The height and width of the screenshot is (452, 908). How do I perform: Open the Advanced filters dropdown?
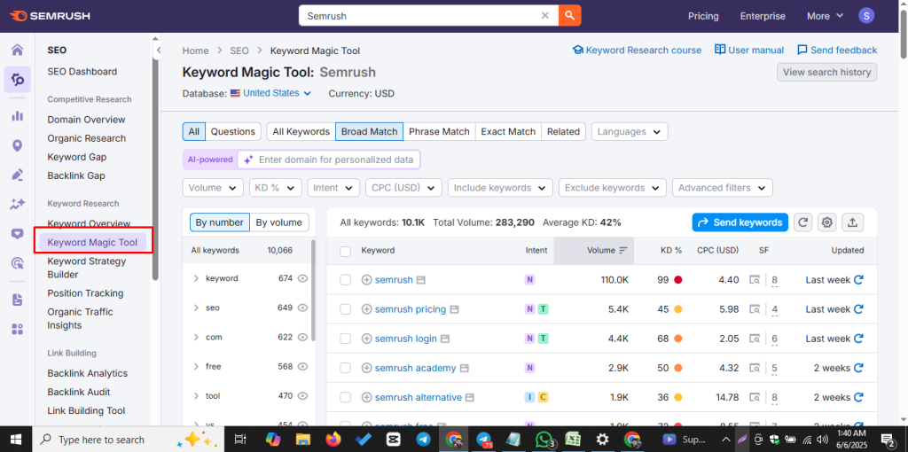(x=722, y=188)
